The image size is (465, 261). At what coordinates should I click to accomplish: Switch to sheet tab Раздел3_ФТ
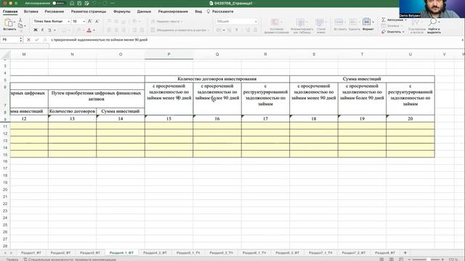tap(90, 253)
